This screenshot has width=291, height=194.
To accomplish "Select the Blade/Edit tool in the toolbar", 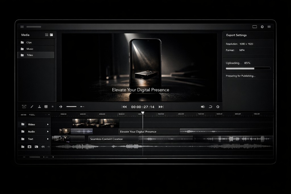I will 32,106.
